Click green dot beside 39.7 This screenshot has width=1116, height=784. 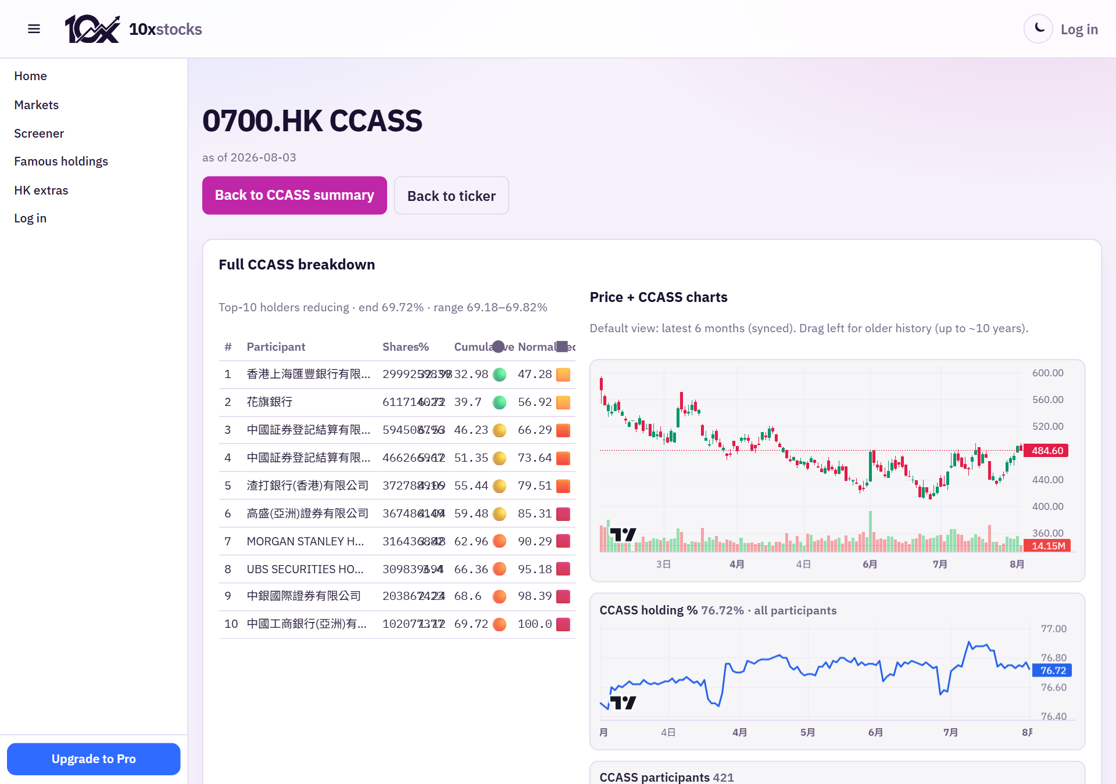click(499, 402)
